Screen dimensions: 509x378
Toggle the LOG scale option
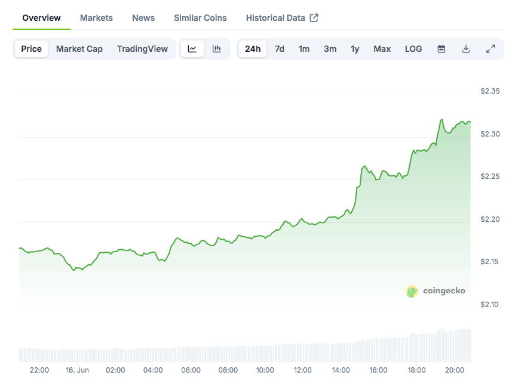tap(413, 49)
